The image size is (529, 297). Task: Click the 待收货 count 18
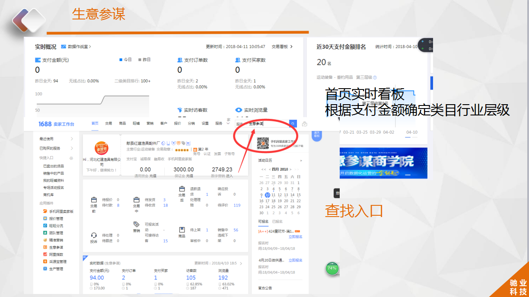coord(166,205)
